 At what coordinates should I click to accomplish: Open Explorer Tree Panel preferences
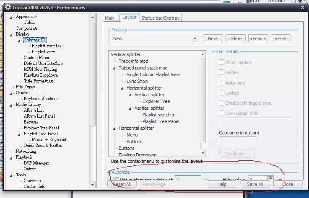(42, 128)
